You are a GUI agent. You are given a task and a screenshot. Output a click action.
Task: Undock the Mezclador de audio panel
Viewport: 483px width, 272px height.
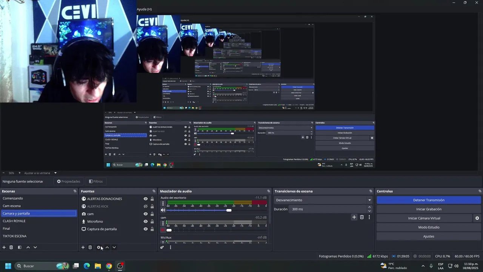[x=269, y=191]
